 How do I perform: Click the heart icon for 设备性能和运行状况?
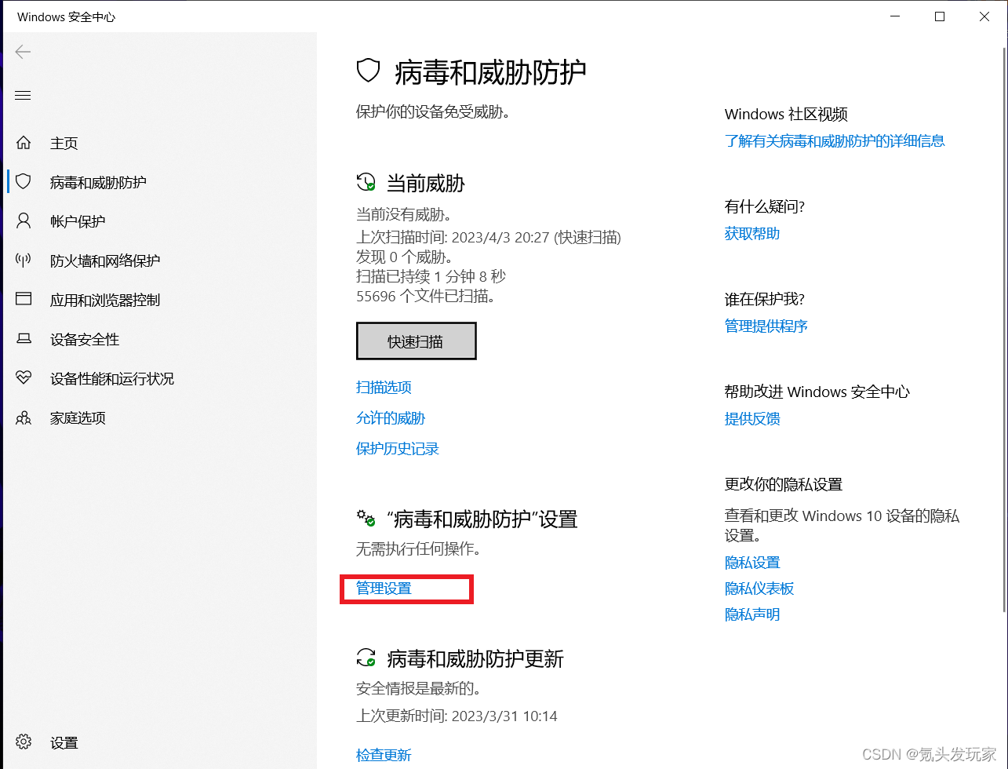tap(24, 378)
